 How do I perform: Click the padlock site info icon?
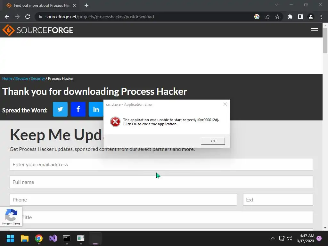[x=40, y=17]
